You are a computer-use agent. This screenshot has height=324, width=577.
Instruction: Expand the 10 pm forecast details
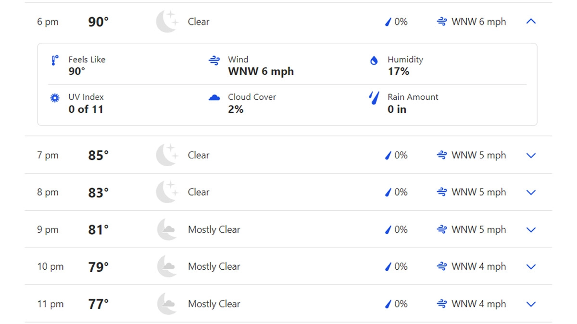pos(531,267)
